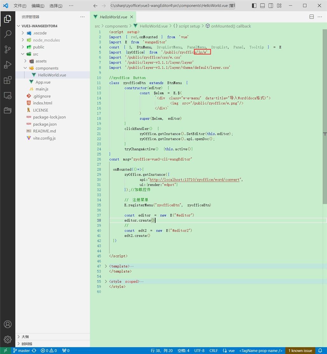Toggle the secondary side bar
Viewport: 327px width, 354px height.
click(x=271, y=5)
